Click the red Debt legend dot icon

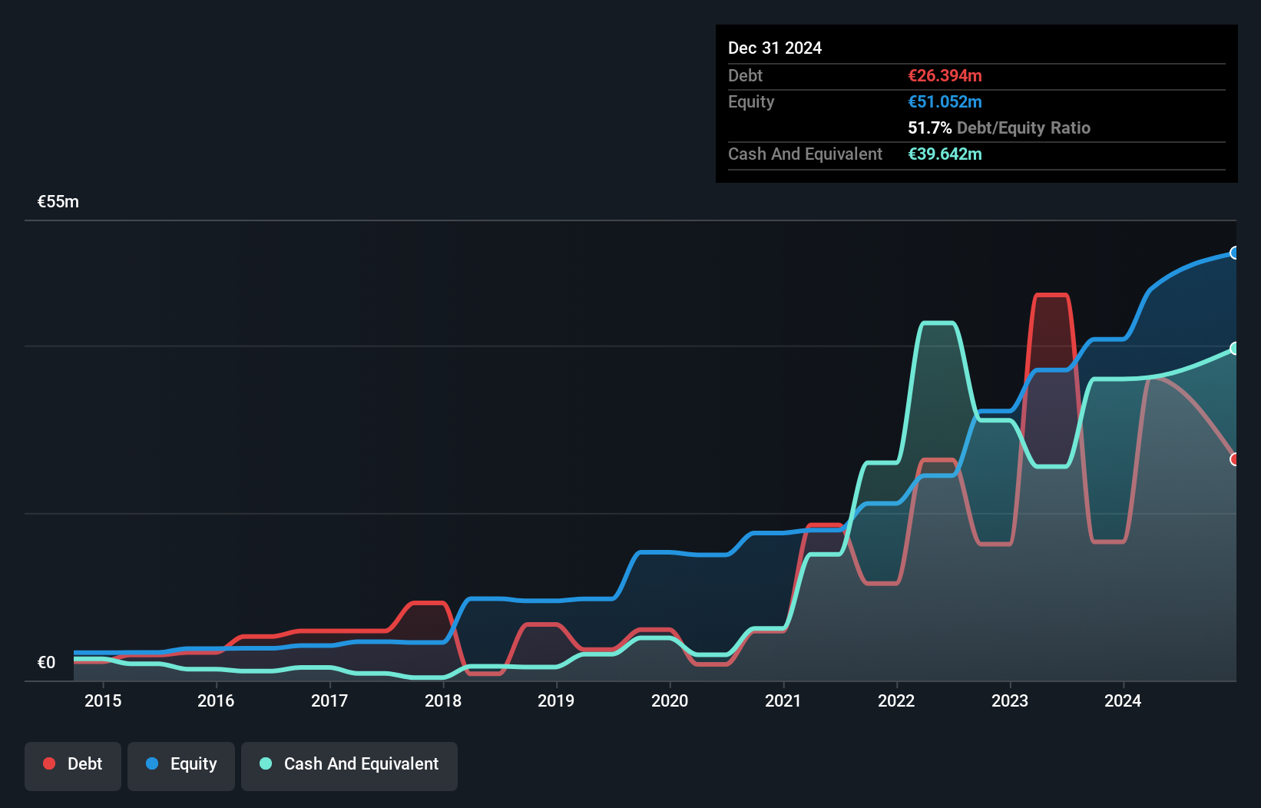49,763
